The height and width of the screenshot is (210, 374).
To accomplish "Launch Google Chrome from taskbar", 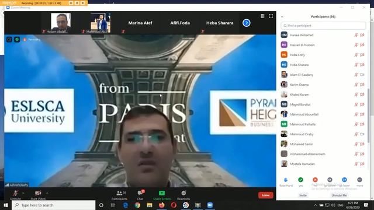I will click(137, 205).
